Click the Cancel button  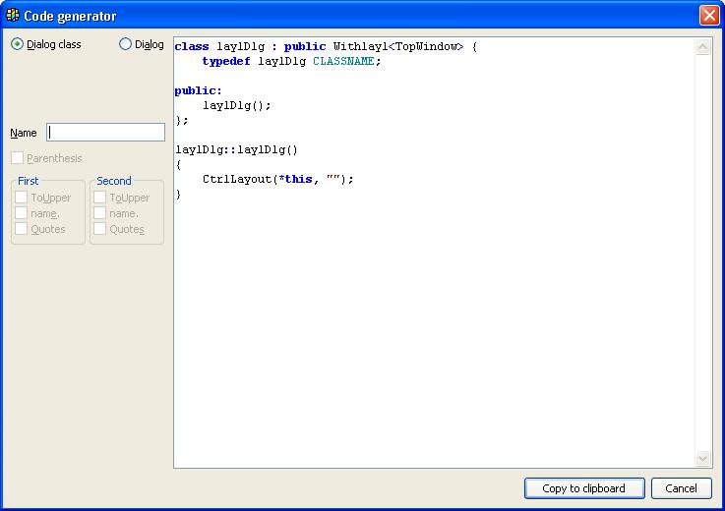click(x=681, y=488)
